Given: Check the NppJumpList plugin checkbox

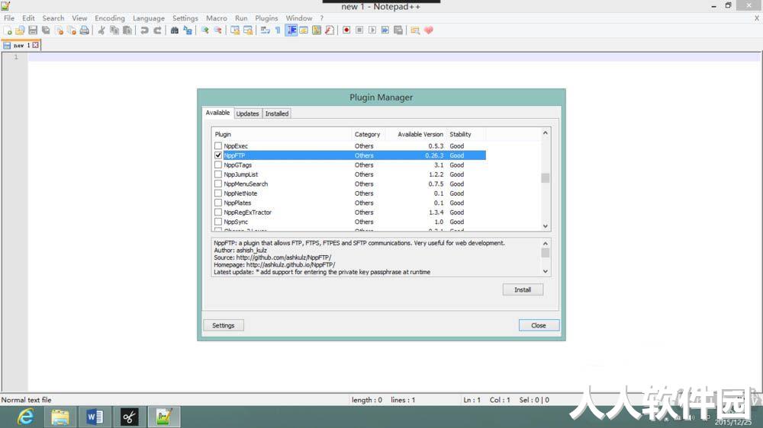Looking at the screenshot, I should pos(218,174).
